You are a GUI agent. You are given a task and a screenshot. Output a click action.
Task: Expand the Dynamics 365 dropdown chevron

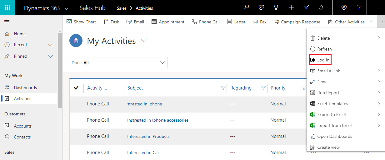pos(67,8)
